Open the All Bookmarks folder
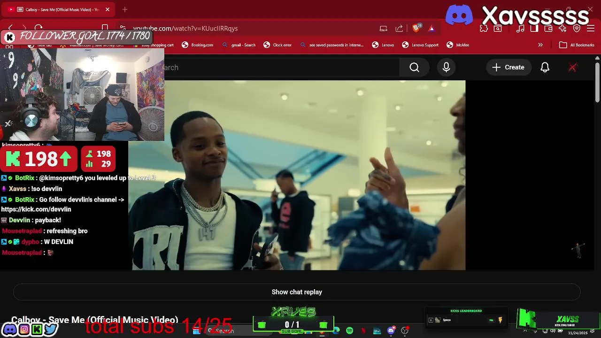 [577, 45]
